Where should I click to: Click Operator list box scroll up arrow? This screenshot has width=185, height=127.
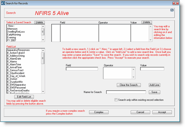pyautogui.click(x=133, y=69)
